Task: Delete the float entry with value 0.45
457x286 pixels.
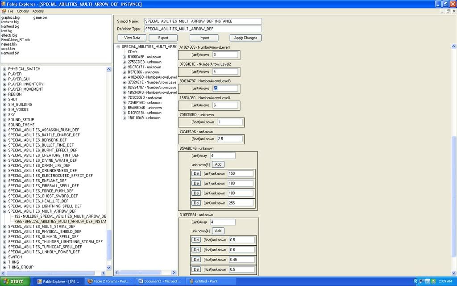Action: (x=196, y=260)
